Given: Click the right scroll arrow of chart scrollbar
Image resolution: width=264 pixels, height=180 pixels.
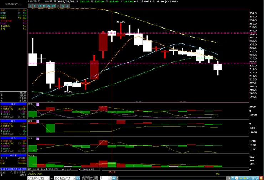Looking at the screenshot, I should 229,178.
